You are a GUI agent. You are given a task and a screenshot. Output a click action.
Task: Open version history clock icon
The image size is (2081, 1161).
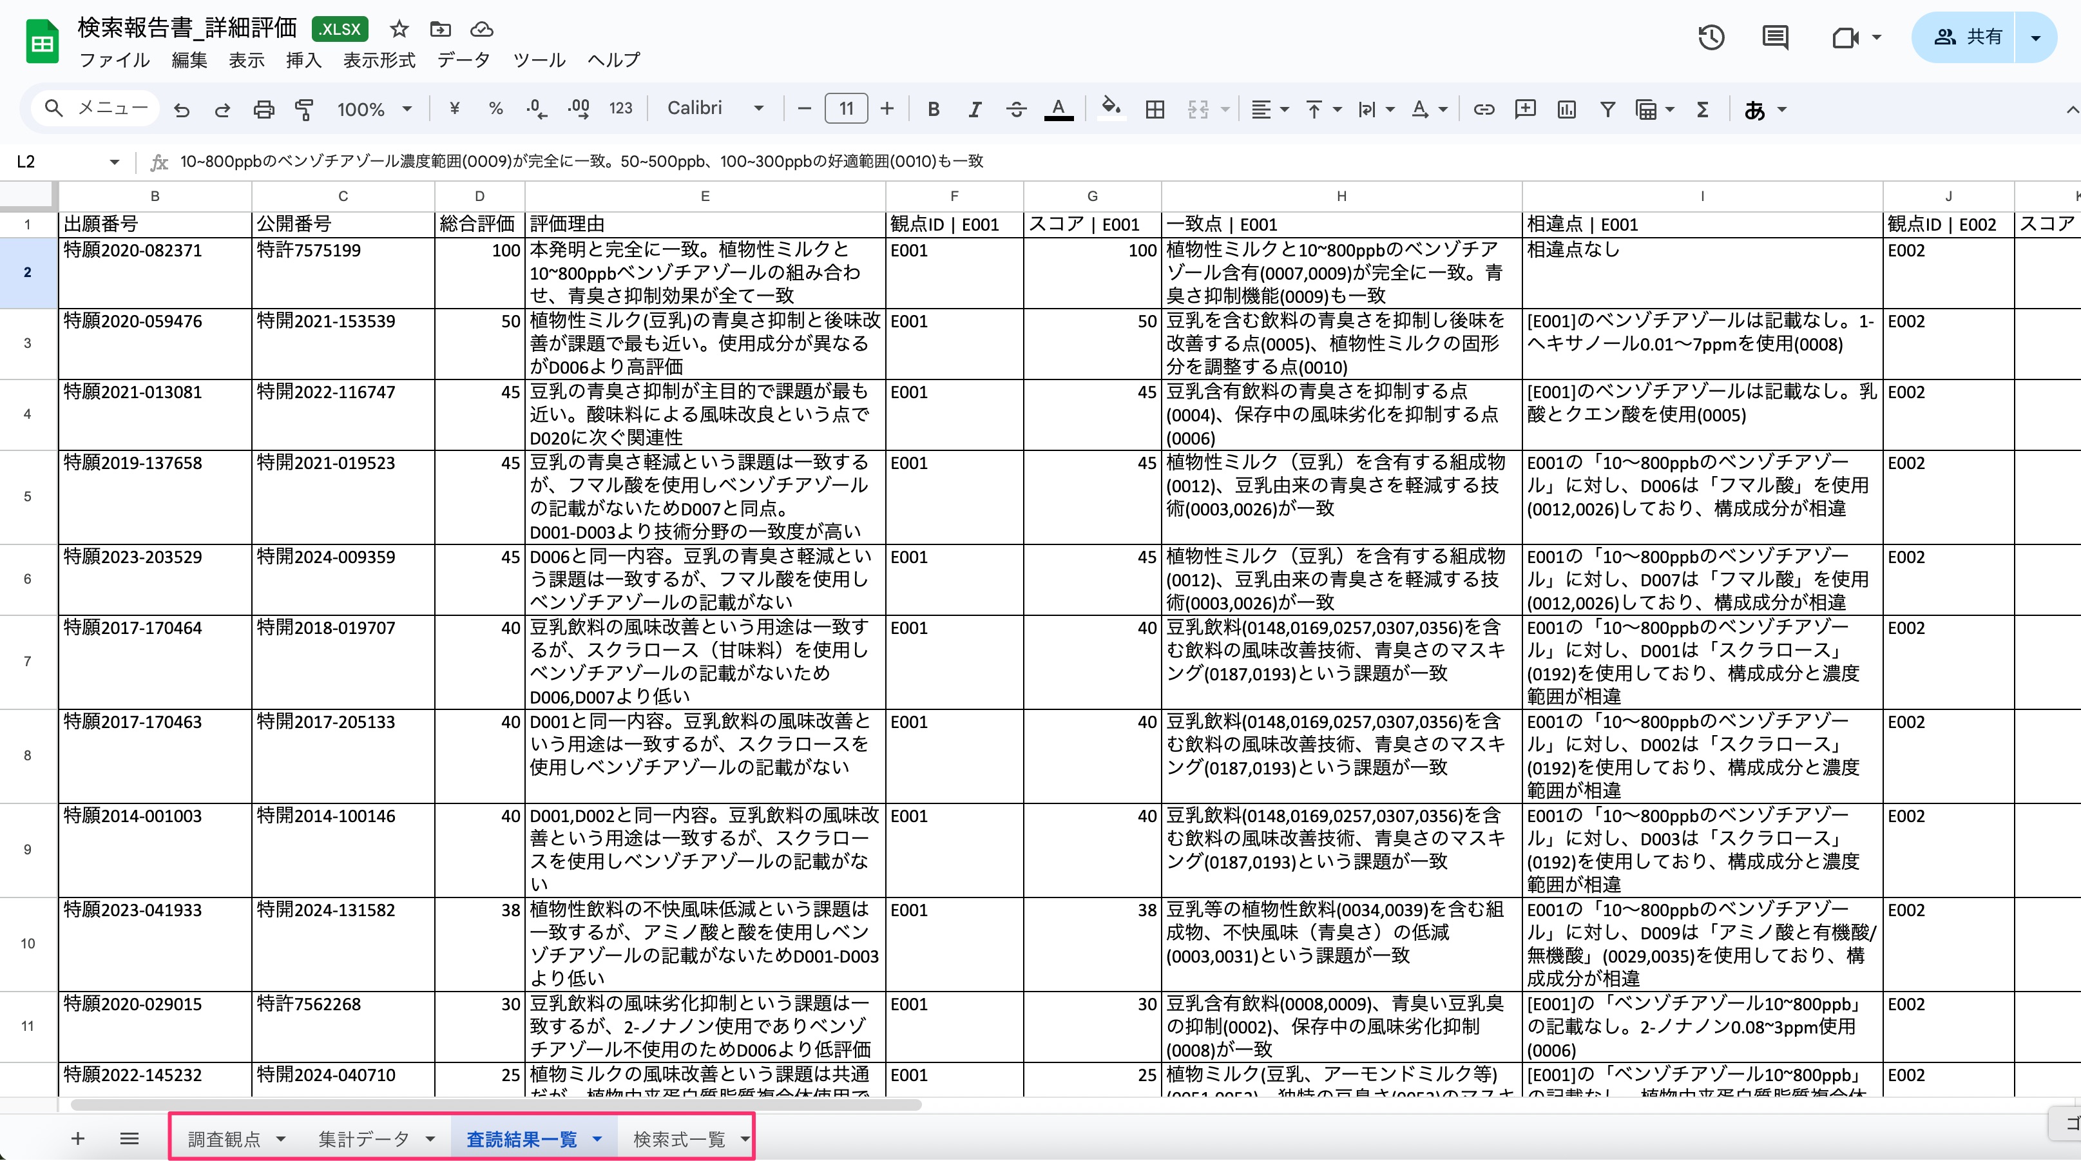tap(1711, 37)
